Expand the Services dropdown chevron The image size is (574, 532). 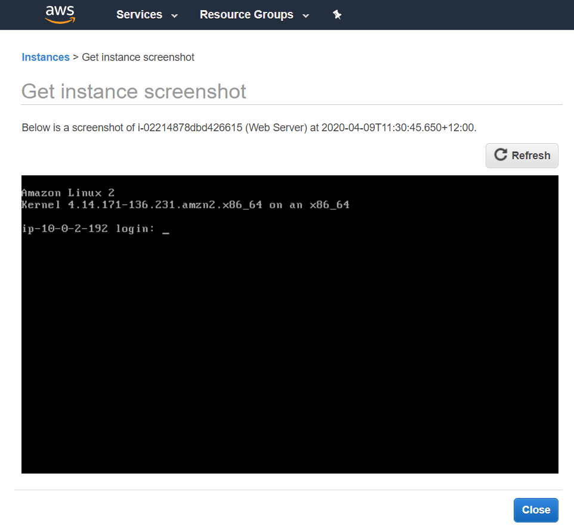click(x=174, y=16)
